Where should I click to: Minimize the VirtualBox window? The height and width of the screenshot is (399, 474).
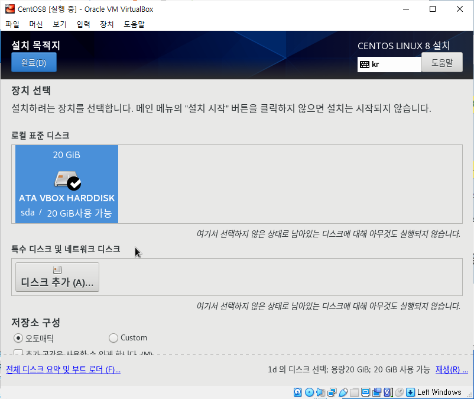(x=406, y=9)
